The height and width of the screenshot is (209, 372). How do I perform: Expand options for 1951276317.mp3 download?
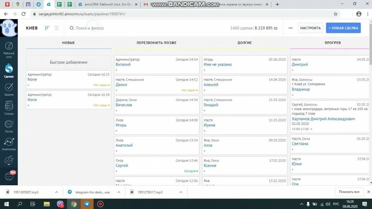pos(181,192)
